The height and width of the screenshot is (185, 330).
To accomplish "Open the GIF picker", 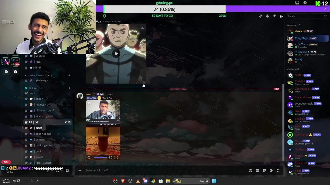I will (257, 170).
